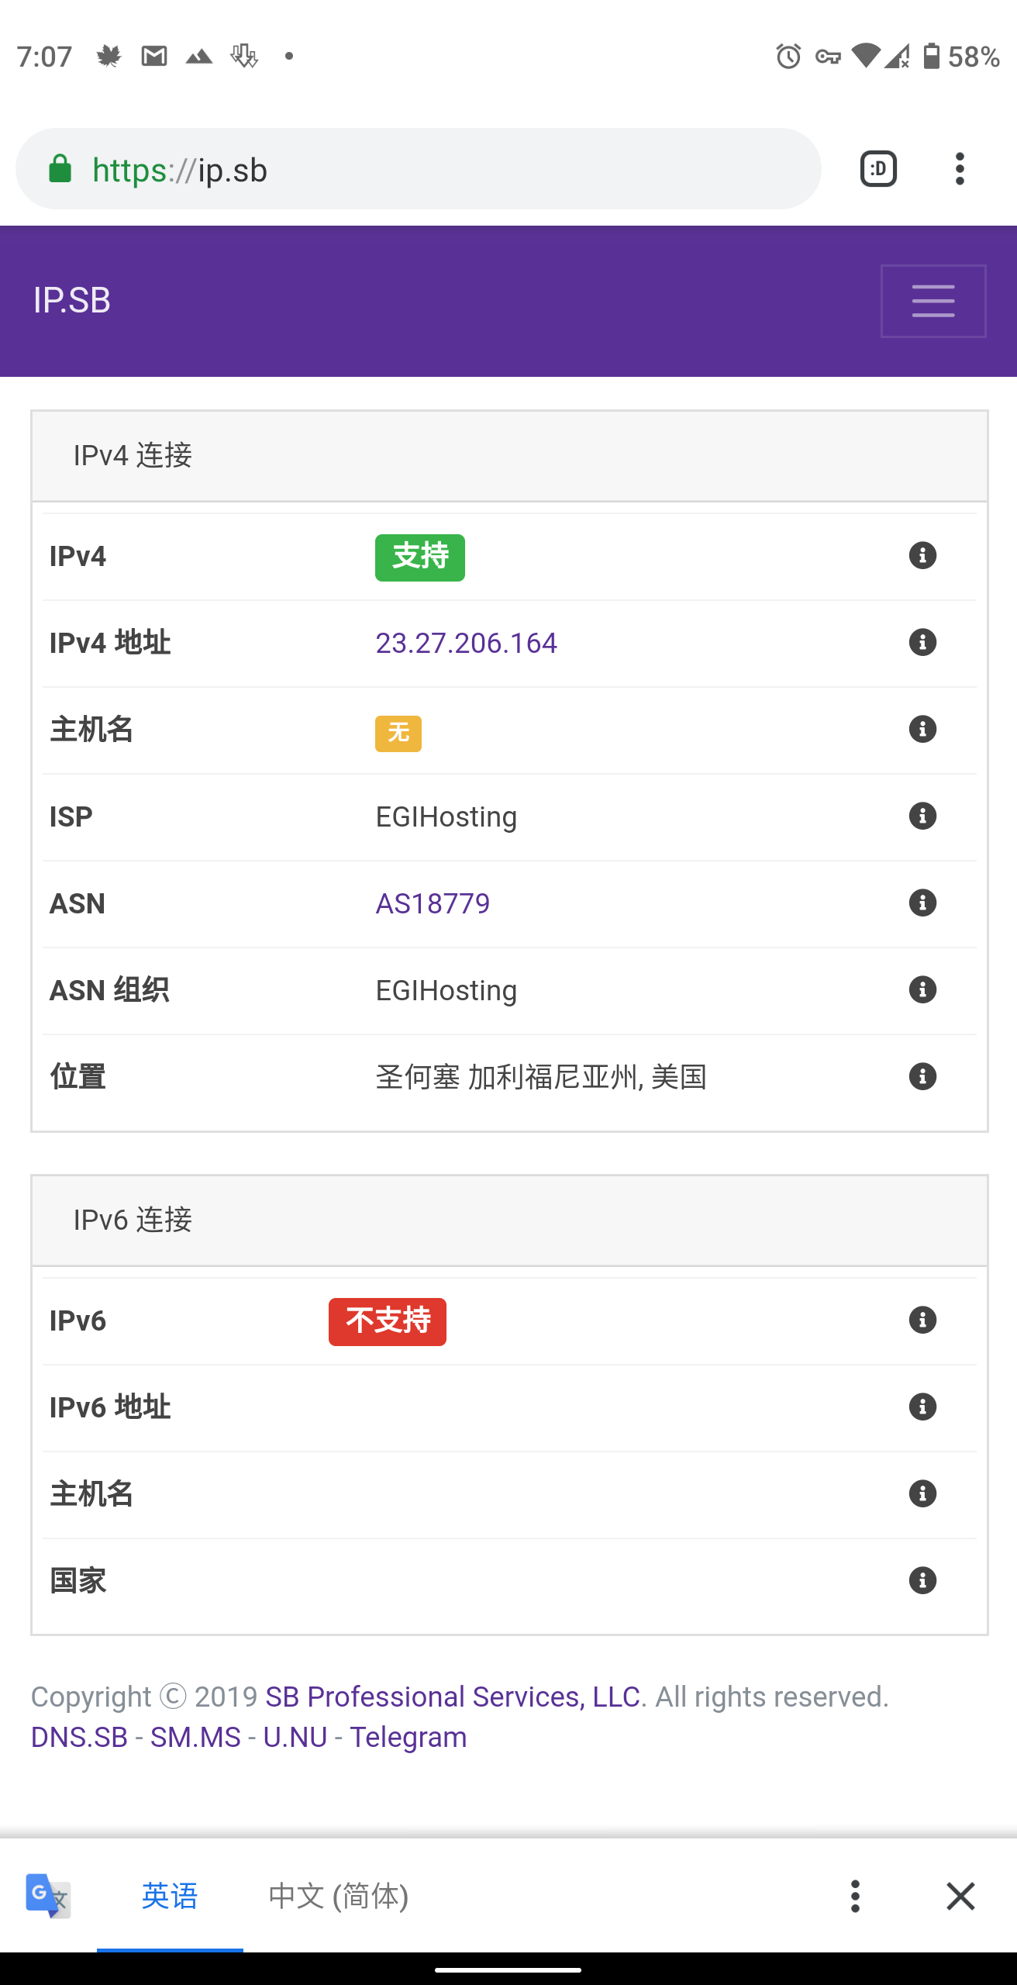This screenshot has height=1985, width=1017.
Task: Open the AS18779 link
Action: click(433, 903)
